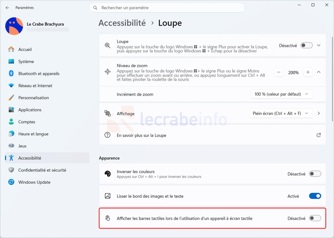Click the Confidentialité et sécurité shield icon
This screenshot has height=238, width=334.
pos(11,170)
